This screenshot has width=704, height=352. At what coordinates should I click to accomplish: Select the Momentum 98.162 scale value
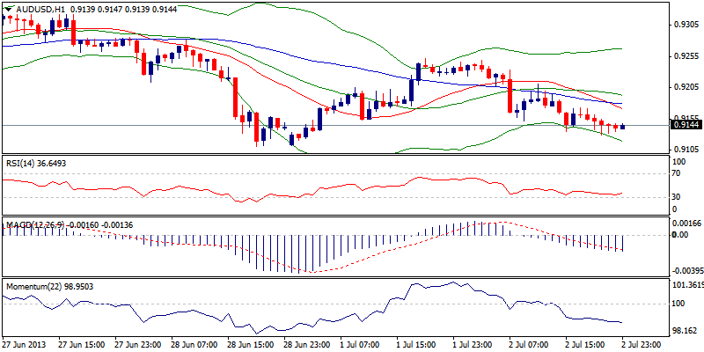pyautogui.click(x=684, y=330)
